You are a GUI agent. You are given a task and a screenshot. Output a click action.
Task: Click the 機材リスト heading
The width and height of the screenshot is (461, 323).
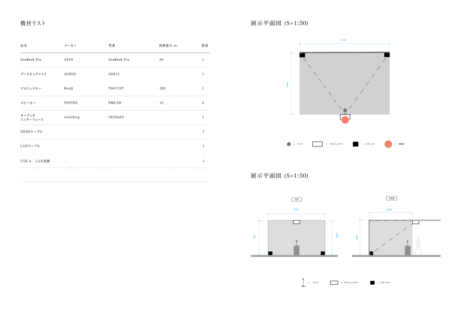click(x=33, y=23)
